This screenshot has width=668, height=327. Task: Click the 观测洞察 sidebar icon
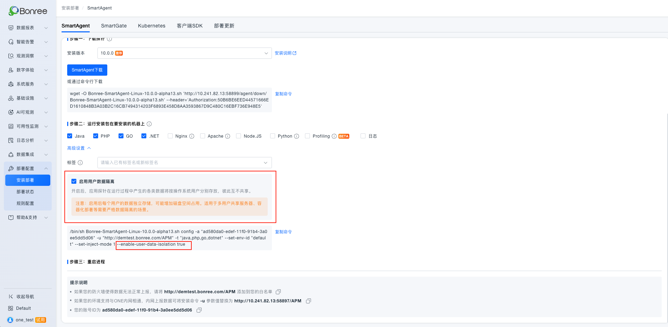pos(11,56)
